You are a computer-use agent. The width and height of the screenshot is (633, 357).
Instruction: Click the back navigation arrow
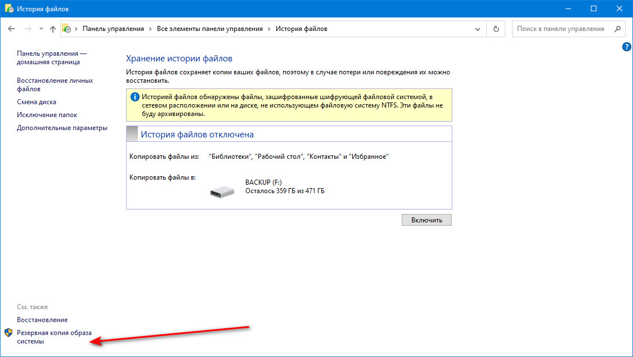click(x=11, y=29)
